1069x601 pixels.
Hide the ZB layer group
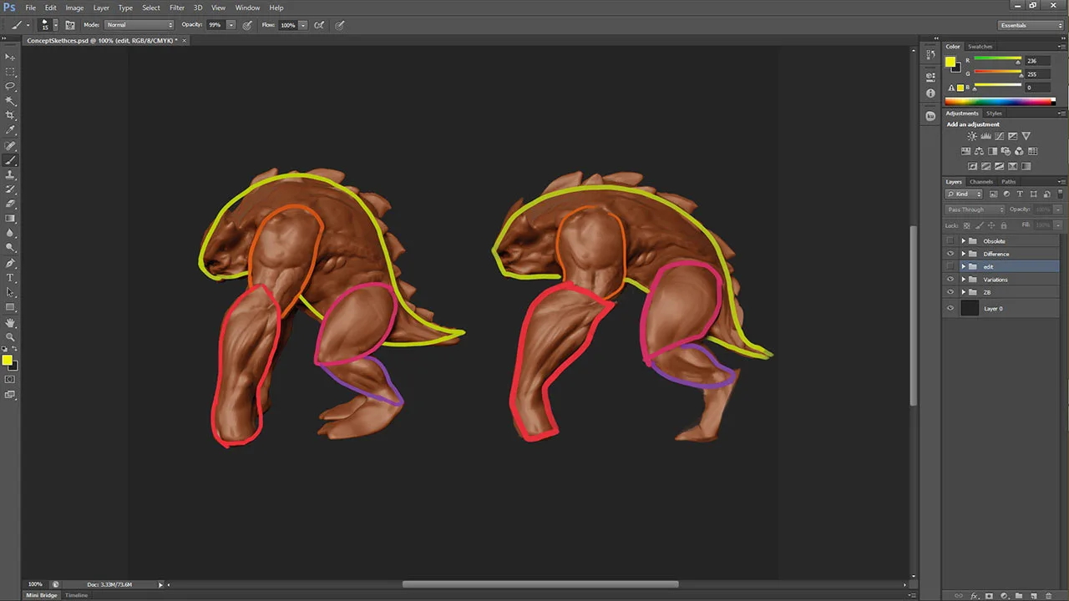tap(950, 292)
